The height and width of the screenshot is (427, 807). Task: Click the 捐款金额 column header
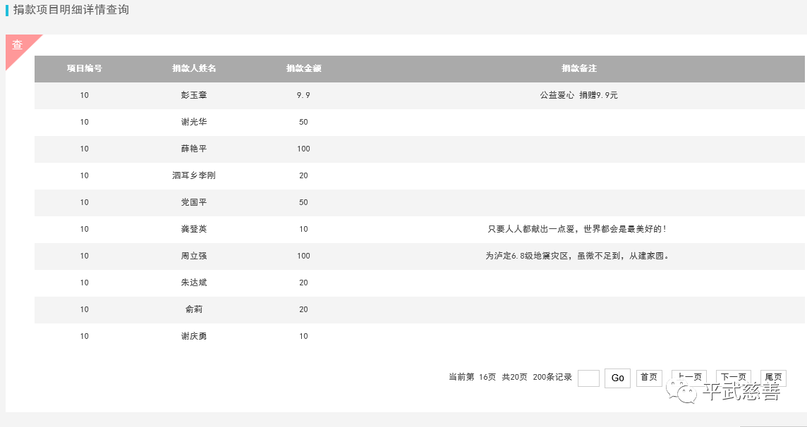point(303,68)
